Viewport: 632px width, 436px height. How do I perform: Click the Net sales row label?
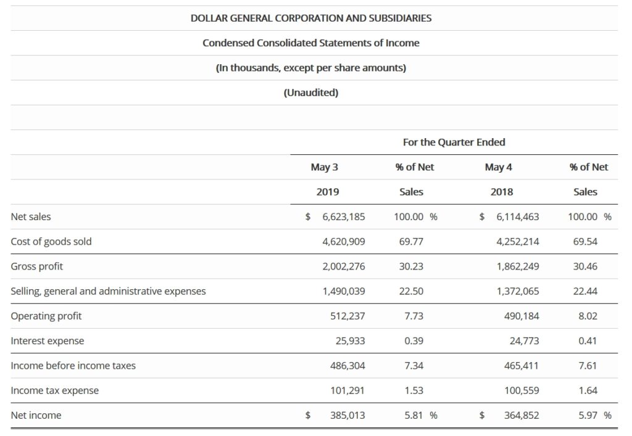click(31, 217)
